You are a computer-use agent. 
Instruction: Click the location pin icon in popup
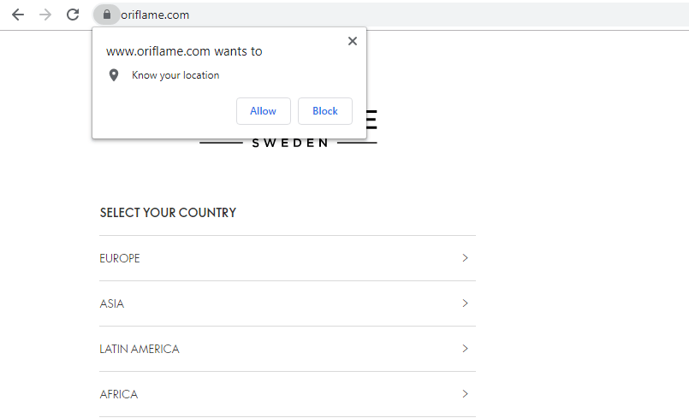tap(113, 75)
